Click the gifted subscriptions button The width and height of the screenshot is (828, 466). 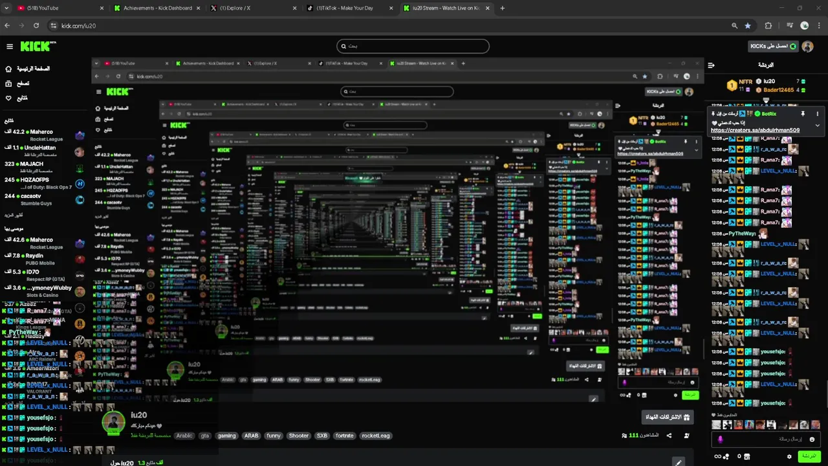(x=668, y=417)
